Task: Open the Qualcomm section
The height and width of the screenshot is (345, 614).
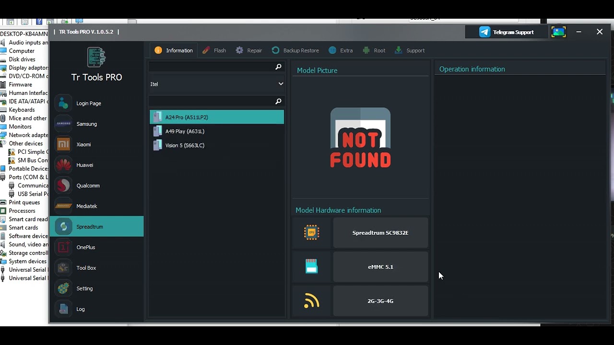Action: (96, 185)
